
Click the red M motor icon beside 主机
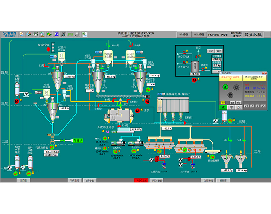click(137, 111)
